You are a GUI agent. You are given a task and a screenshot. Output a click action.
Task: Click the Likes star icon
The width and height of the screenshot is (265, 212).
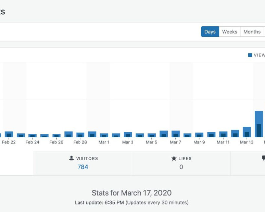[174, 158]
